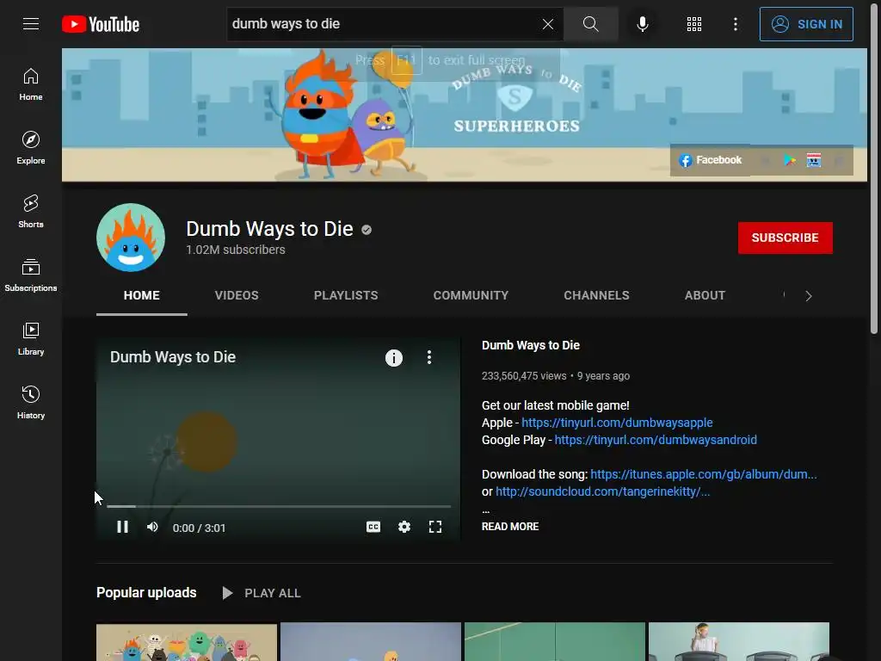Clear the search box text
The image size is (881, 661).
[x=548, y=23]
